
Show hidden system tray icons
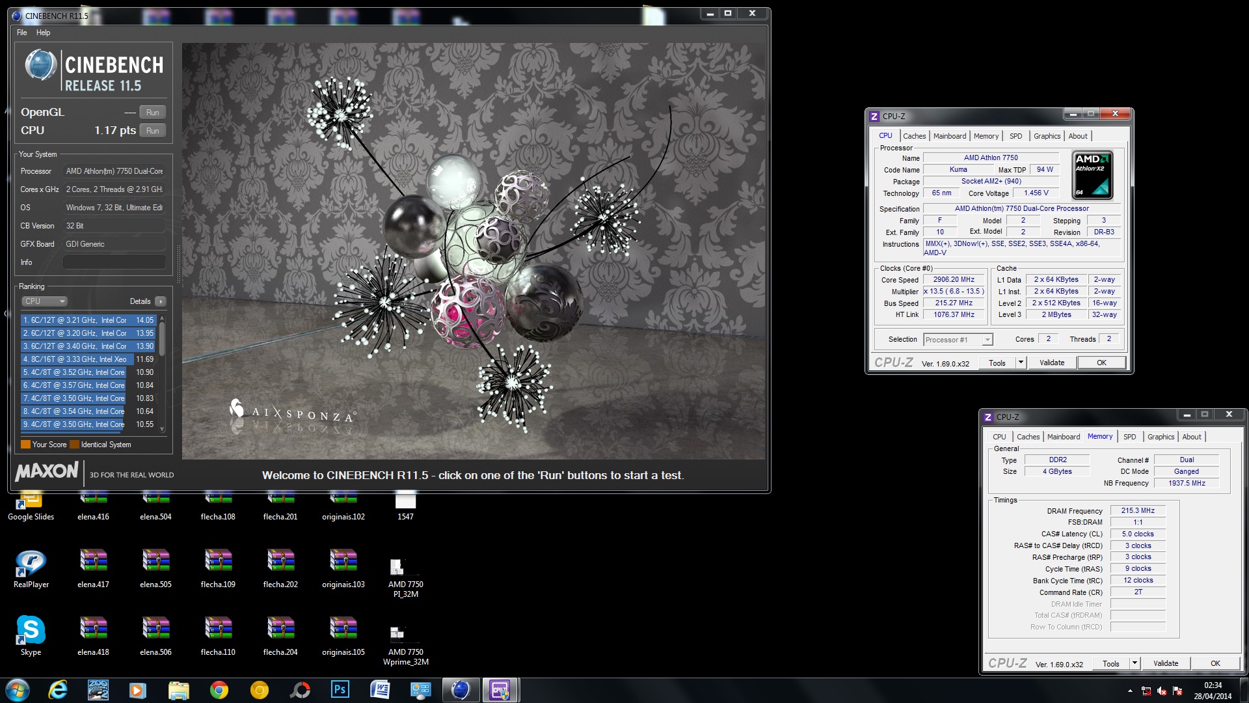click(x=1130, y=691)
